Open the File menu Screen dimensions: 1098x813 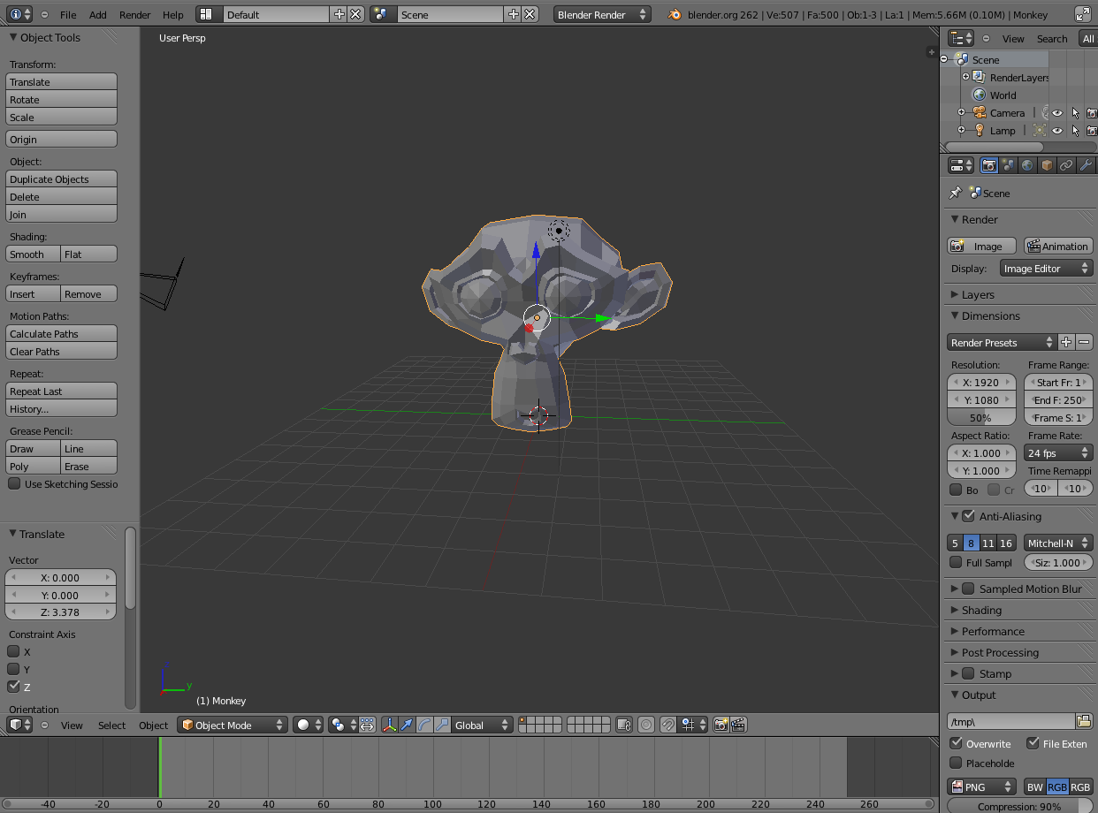point(68,15)
